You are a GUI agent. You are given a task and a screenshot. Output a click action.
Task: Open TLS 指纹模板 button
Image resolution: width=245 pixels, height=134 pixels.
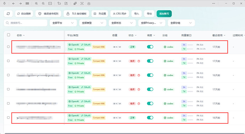click(x=76, y=14)
